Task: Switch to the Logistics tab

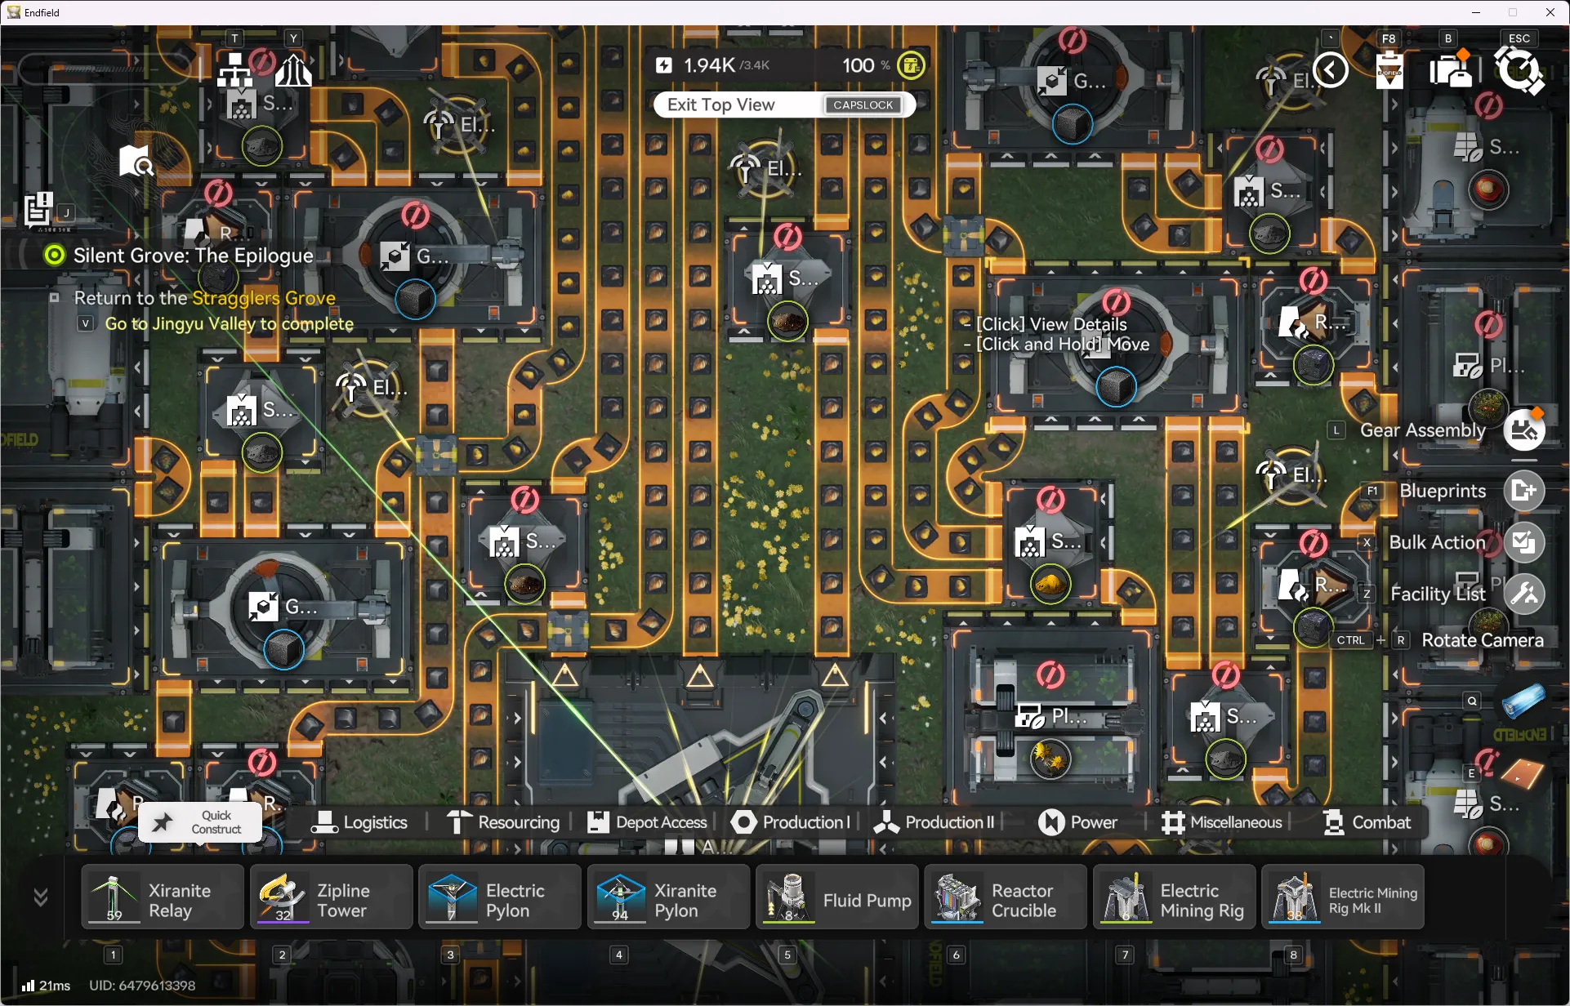Action: coord(359,822)
